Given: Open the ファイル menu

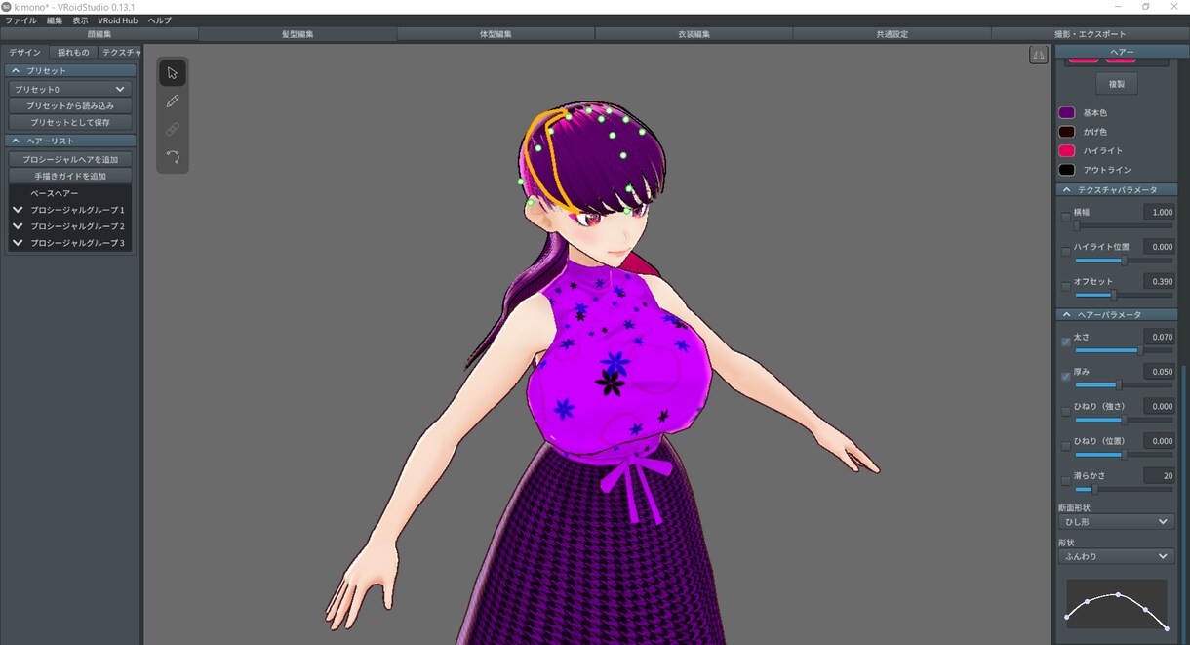Looking at the screenshot, I should (x=20, y=20).
